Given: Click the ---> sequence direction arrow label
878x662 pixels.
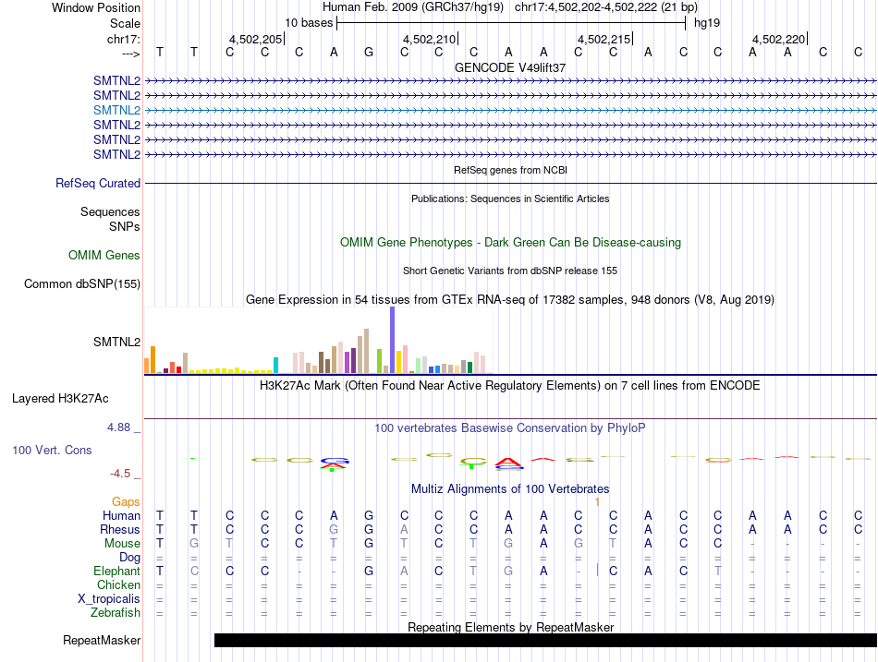Looking at the screenshot, I should [x=130, y=54].
